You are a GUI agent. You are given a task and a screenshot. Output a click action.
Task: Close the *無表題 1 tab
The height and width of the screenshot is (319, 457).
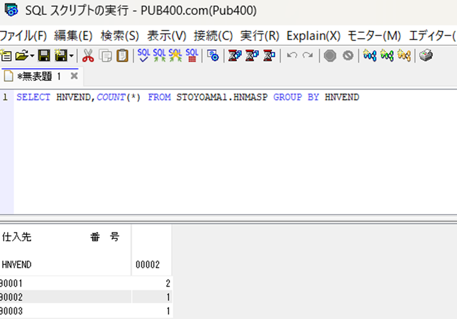point(74,76)
